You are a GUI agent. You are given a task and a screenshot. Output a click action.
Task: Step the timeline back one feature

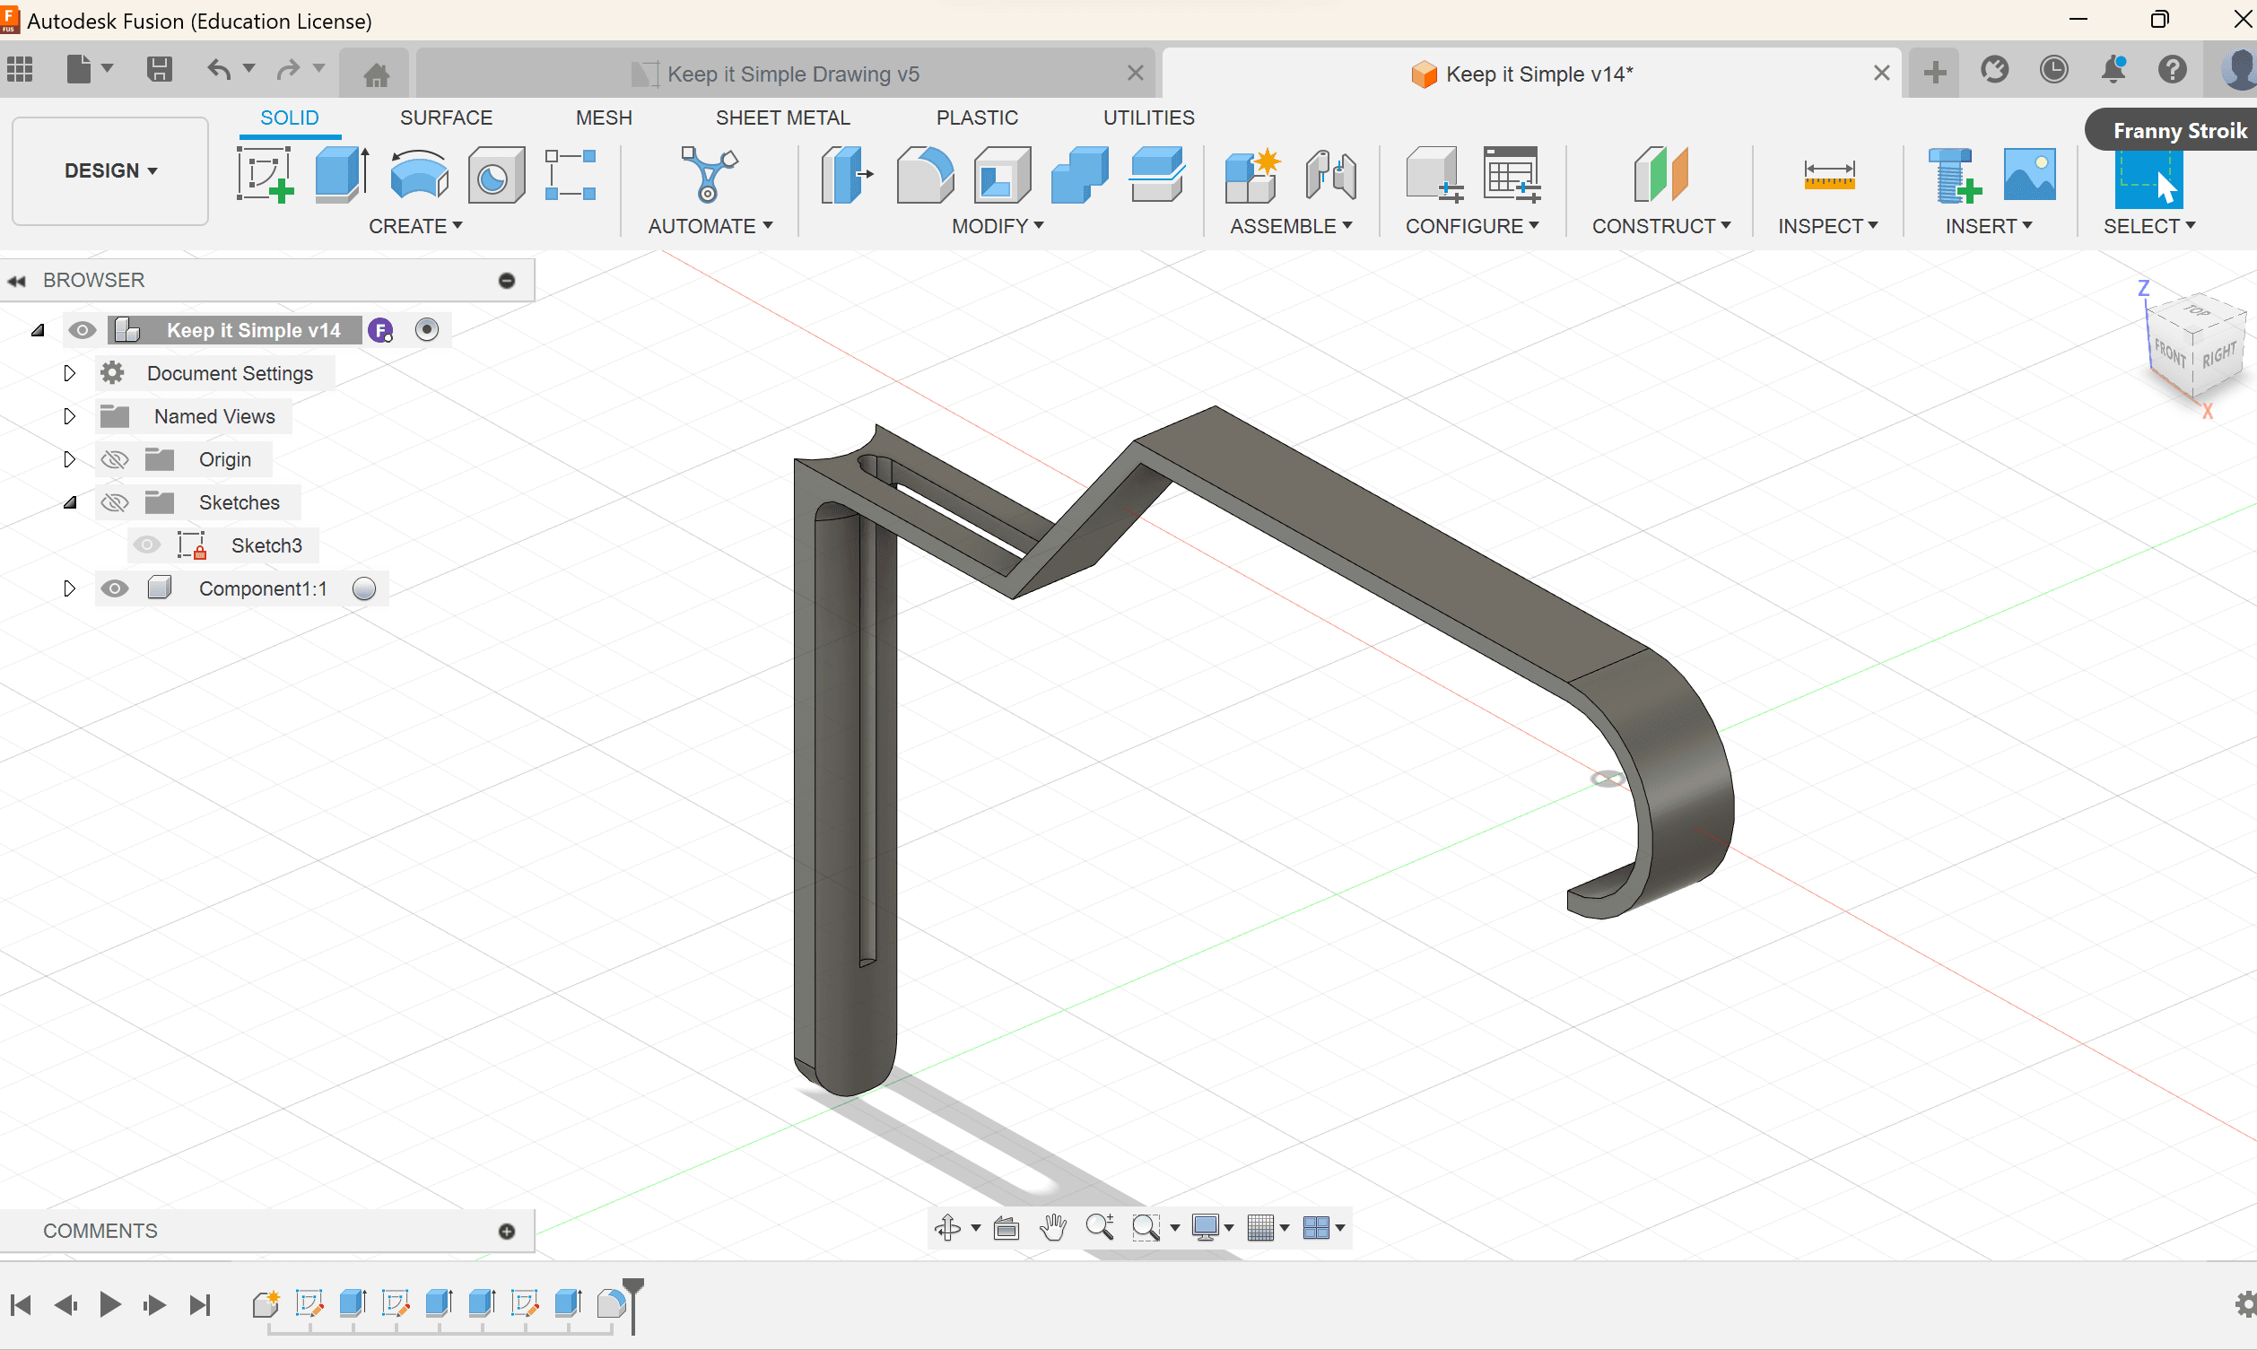point(65,1304)
